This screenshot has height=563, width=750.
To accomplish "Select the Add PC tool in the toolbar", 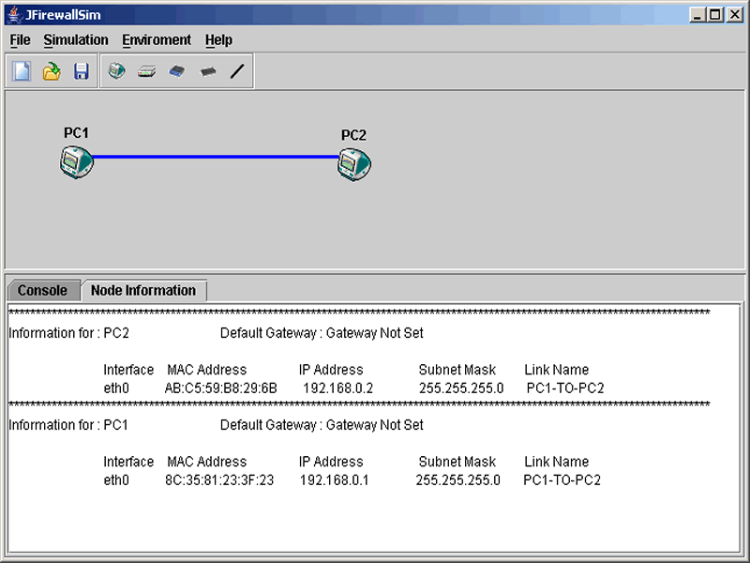I will (116, 71).
